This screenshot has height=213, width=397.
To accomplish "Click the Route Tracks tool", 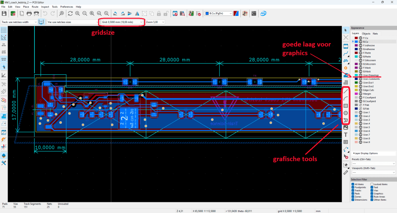I will [x=345, y=53].
